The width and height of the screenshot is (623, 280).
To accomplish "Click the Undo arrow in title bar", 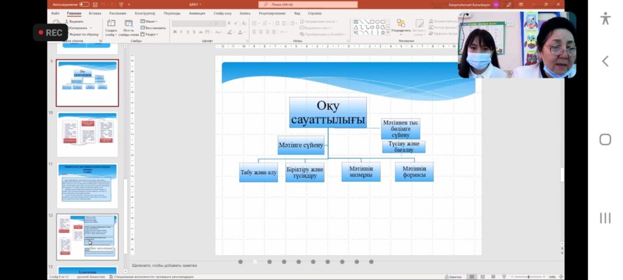I will point(103,4).
